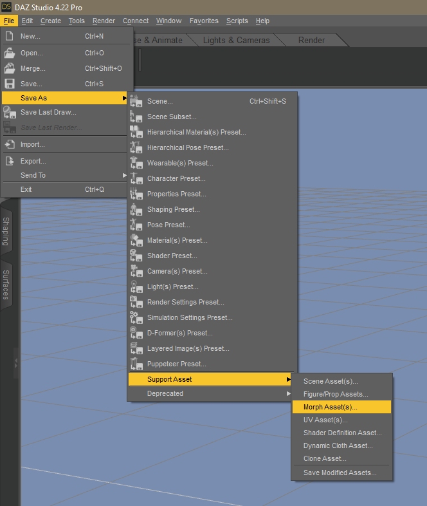Click the Import icon in File menu
427x506 pixels.
click(x=10, y=144)
